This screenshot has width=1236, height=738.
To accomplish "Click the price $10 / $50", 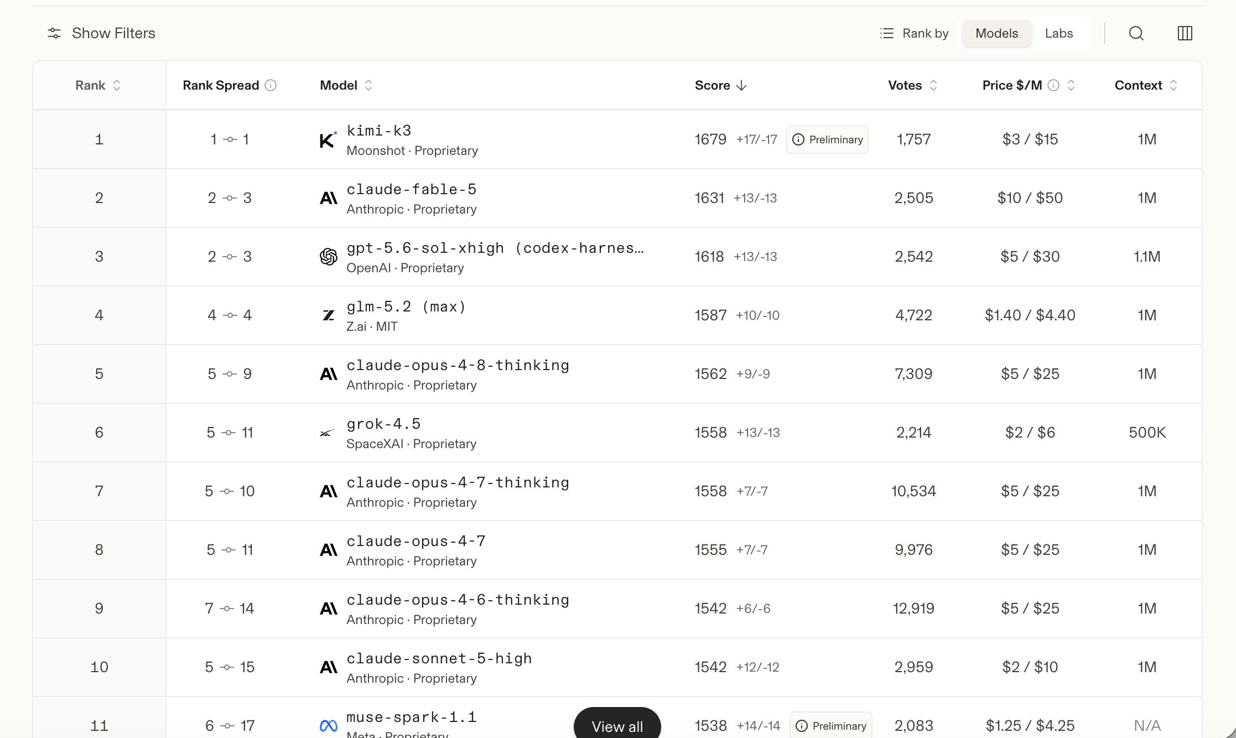I will [x=1030, y=198].
